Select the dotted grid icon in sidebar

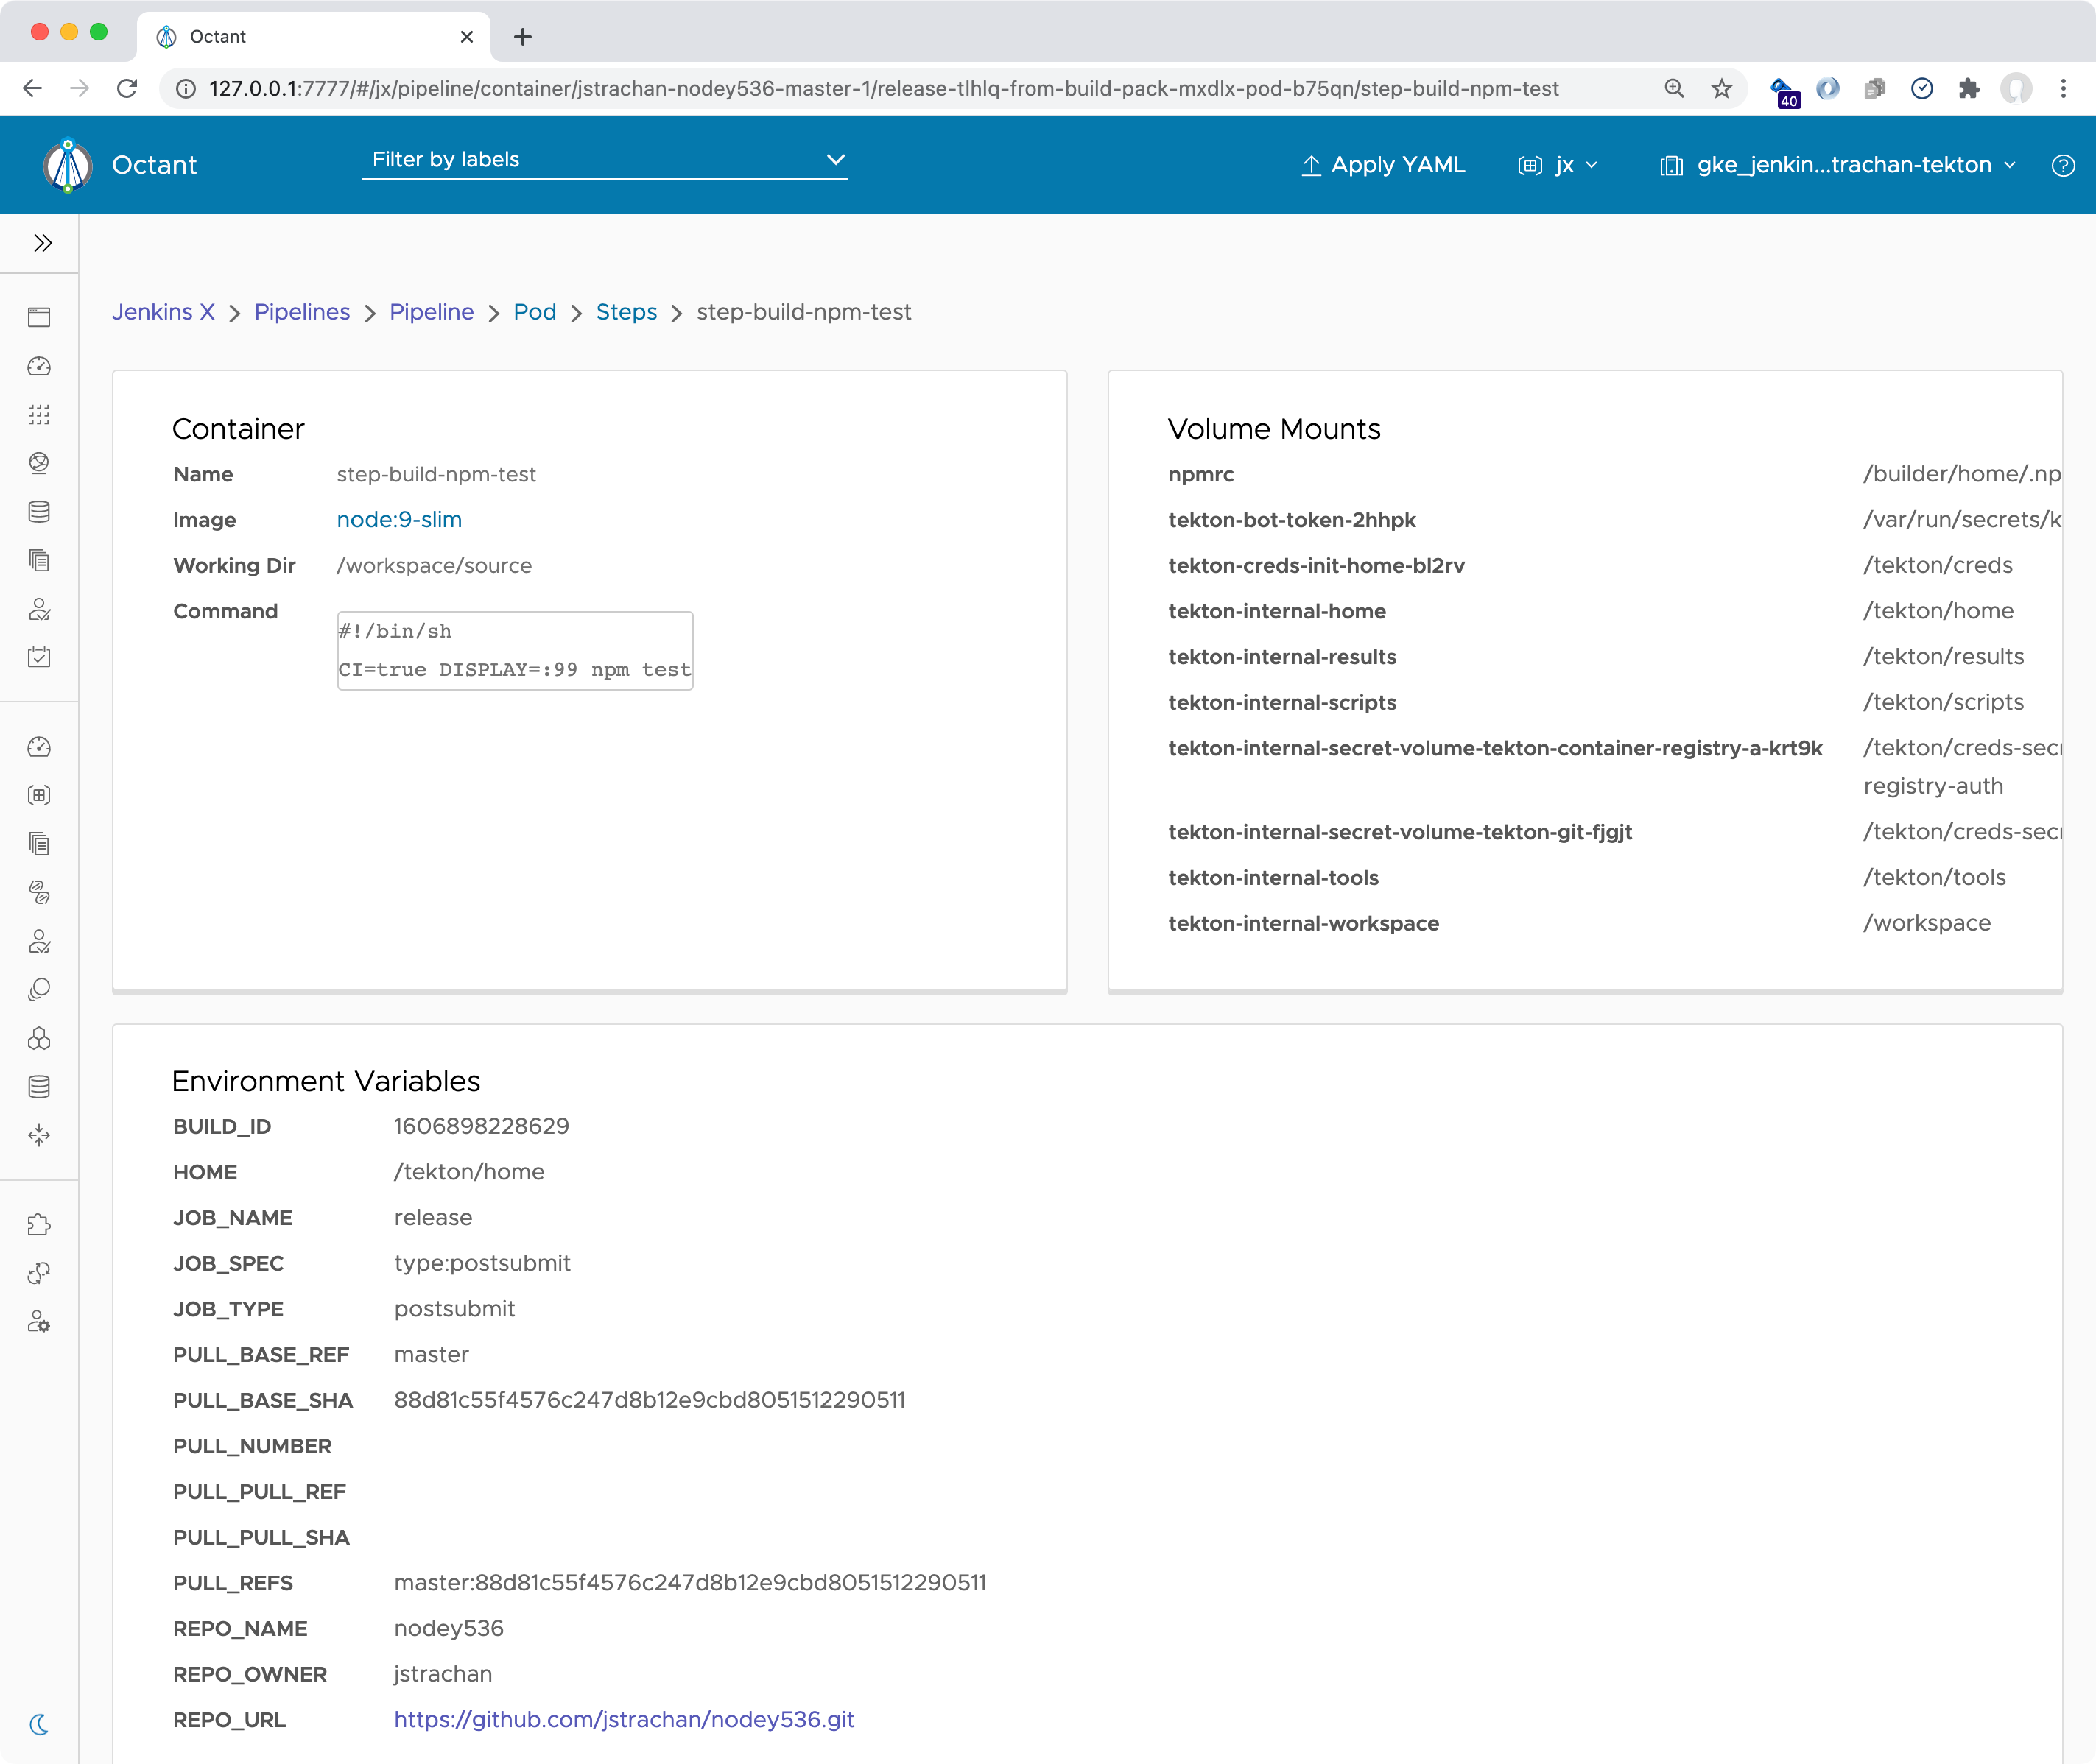pos(39,414)
